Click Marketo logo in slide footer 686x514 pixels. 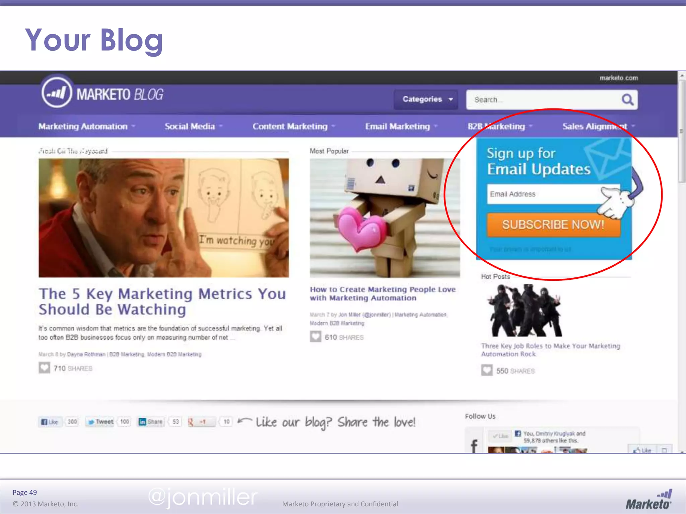tap(648, 500)
